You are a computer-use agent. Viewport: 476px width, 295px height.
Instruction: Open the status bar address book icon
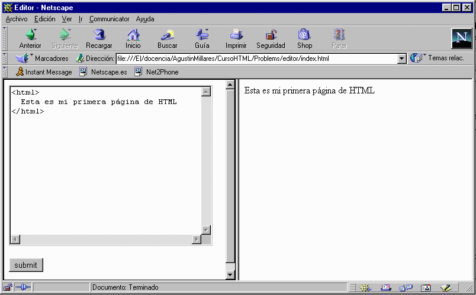pos(426,287)
